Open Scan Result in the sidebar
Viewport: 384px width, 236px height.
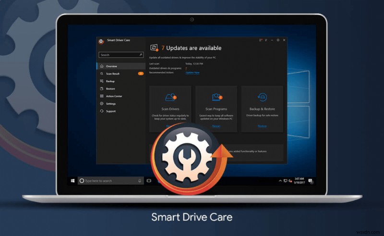(121, 74)
